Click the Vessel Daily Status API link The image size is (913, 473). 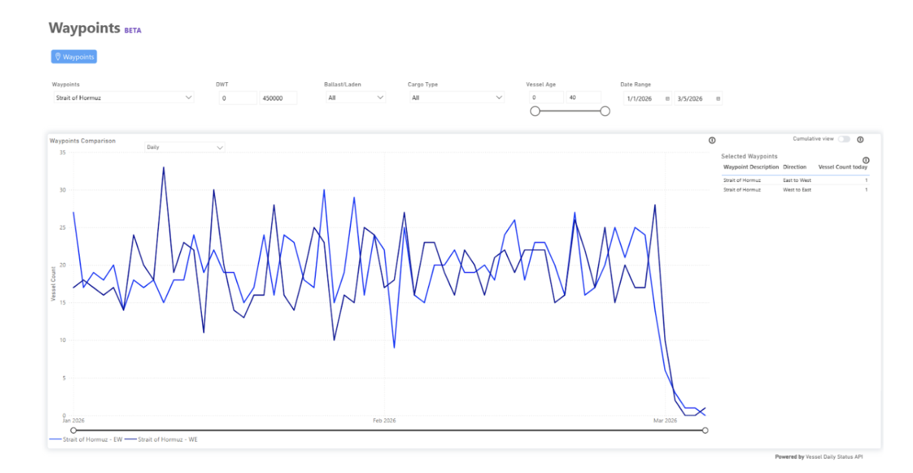coord(835,457)
